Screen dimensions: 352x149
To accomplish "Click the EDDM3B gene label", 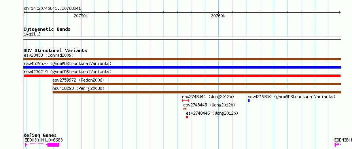I will tap(343, 140).
